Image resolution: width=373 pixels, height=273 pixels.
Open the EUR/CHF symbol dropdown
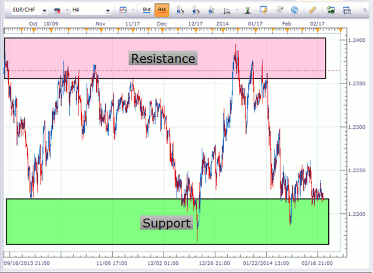pos(44,11)
